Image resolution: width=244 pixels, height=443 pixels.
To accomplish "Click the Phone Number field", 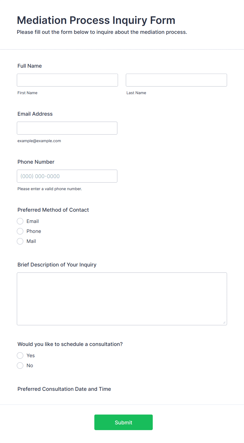I will pyautogui.click(x=67, y=176).
